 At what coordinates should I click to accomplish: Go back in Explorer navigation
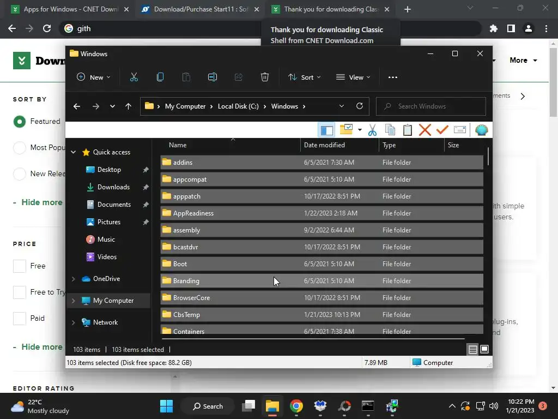pos(77,106)
